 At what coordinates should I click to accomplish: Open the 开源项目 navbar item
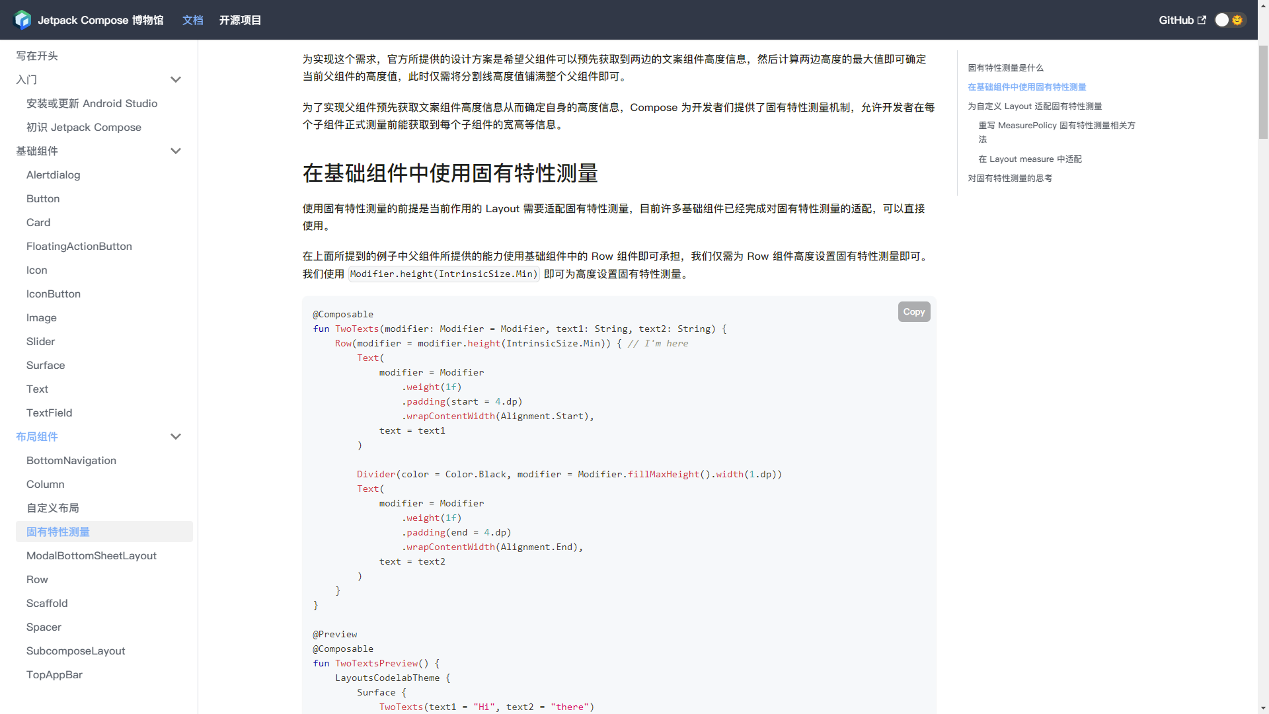click(240, 20)
